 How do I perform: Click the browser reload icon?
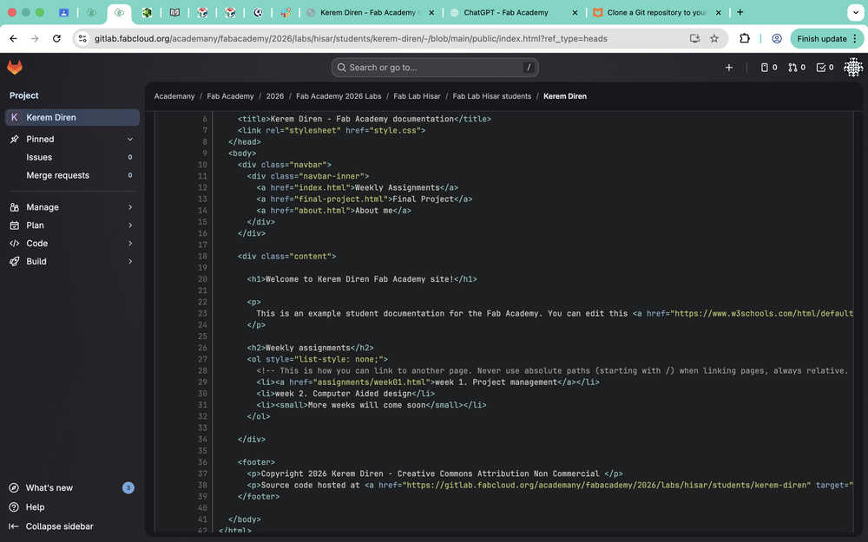(56, 39)
